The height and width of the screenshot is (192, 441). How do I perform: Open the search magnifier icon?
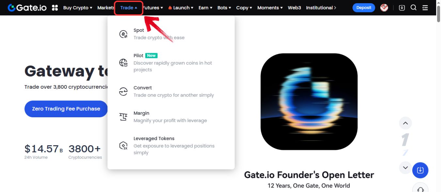pyautogui.click(x=413, y=7)
